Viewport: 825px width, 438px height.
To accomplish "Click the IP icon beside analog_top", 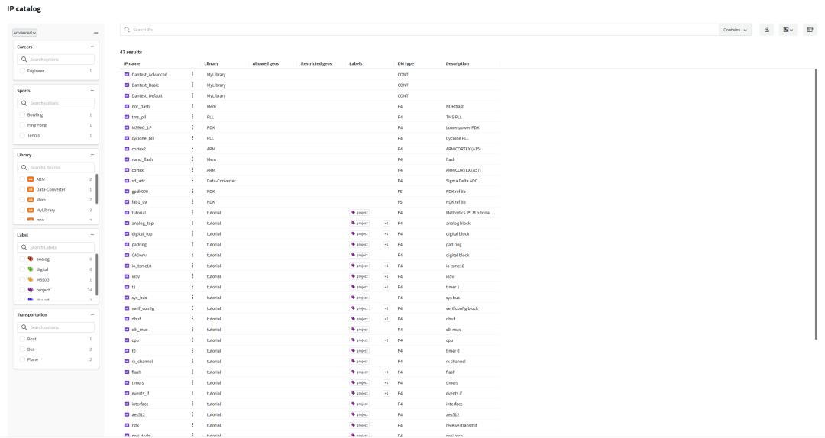I will [x=127, y=223].
